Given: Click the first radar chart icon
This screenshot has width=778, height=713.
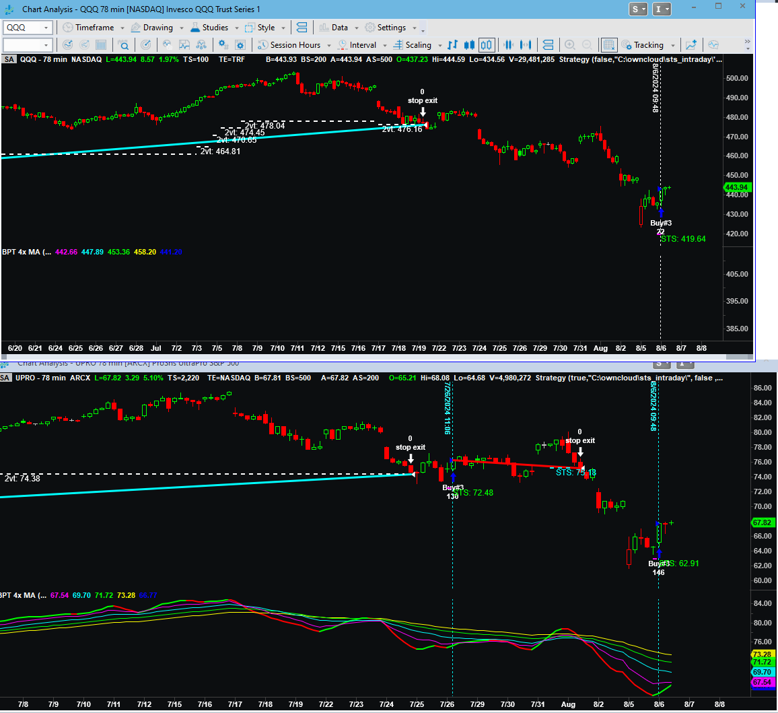Looking at the screenshot, I should click(67, 45).
